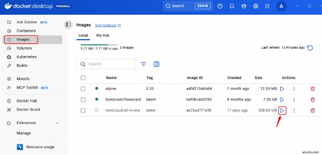The image size is (322, 155).
Task: Click the feedback icon beside Give feedback
Action: tap(119, 25)
